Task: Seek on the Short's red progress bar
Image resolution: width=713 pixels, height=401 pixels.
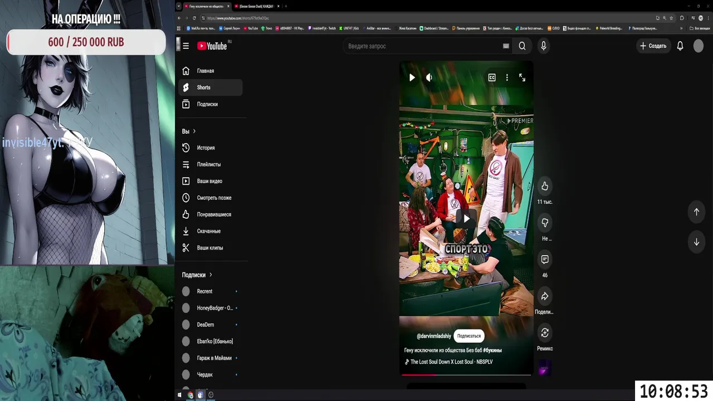Action: coord(466,375)
